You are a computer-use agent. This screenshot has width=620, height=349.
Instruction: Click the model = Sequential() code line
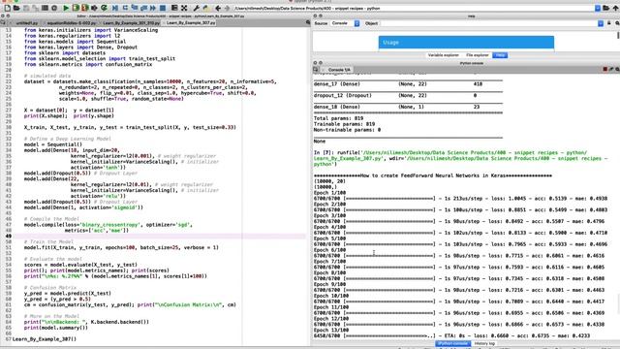[x=53, y=144]
